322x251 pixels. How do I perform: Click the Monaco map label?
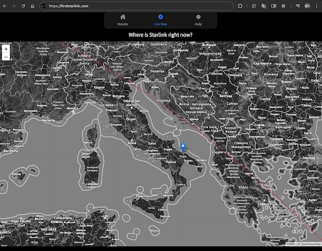pos(72,108)
